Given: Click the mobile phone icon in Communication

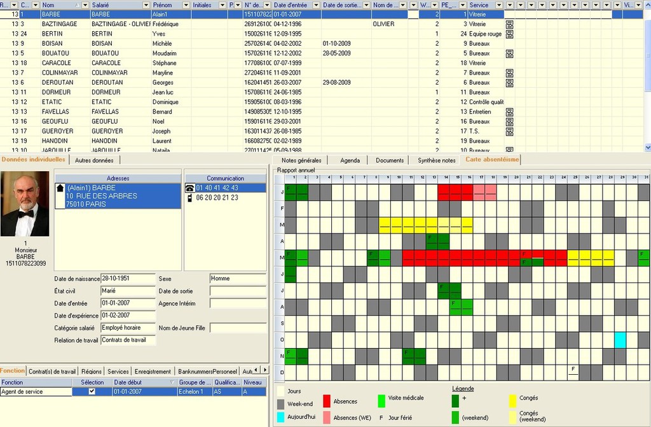Looking at the screenshot, I should 189,198.
